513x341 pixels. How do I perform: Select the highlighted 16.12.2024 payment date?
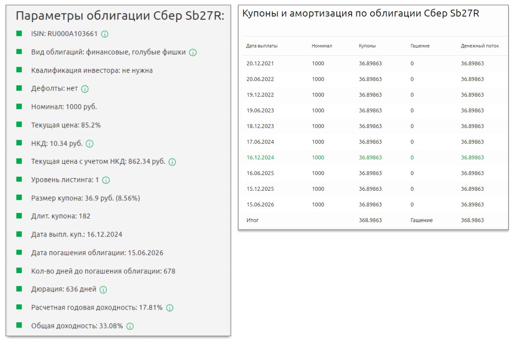point(260,158)
